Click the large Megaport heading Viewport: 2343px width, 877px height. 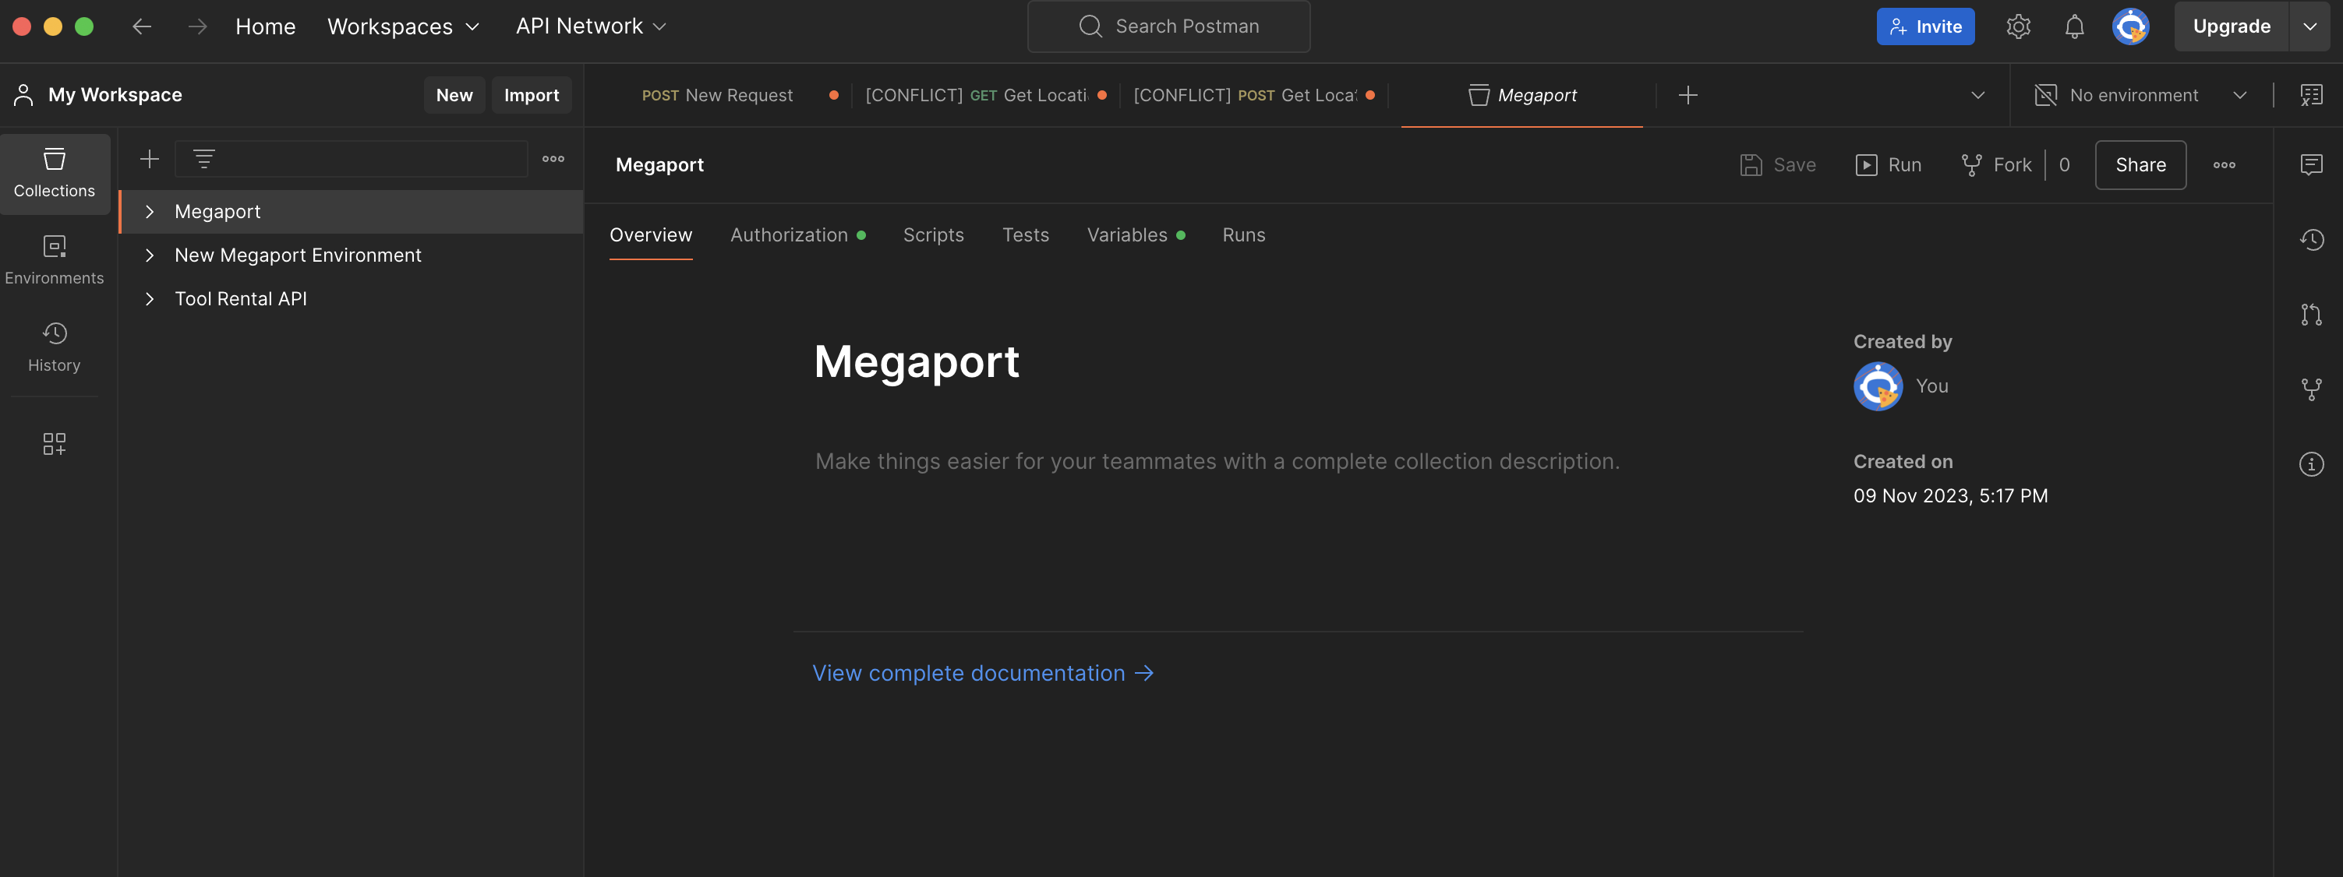click(x=916, y=361)
